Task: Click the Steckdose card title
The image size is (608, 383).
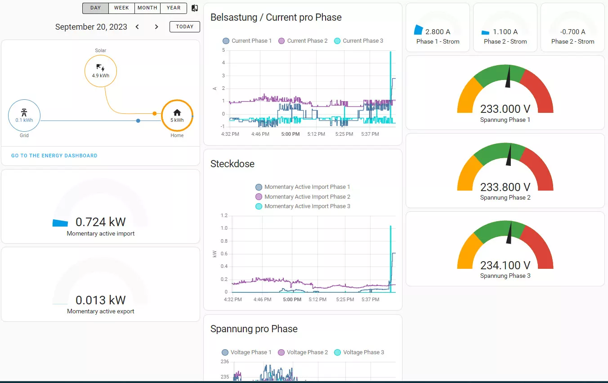Action: click(232, 164)
